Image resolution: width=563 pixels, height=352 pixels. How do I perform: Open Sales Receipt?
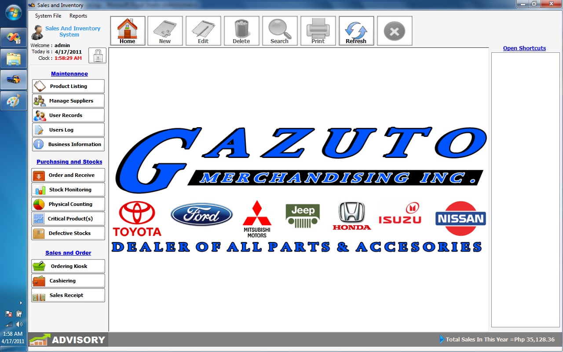68,295
